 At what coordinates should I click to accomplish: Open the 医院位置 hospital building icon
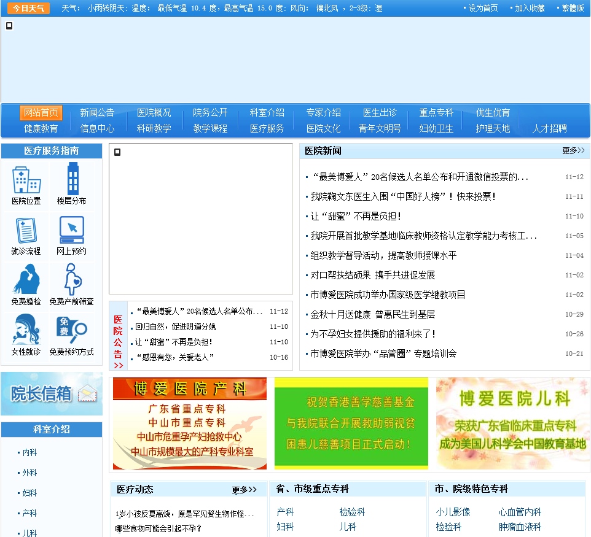click(26, 180)
